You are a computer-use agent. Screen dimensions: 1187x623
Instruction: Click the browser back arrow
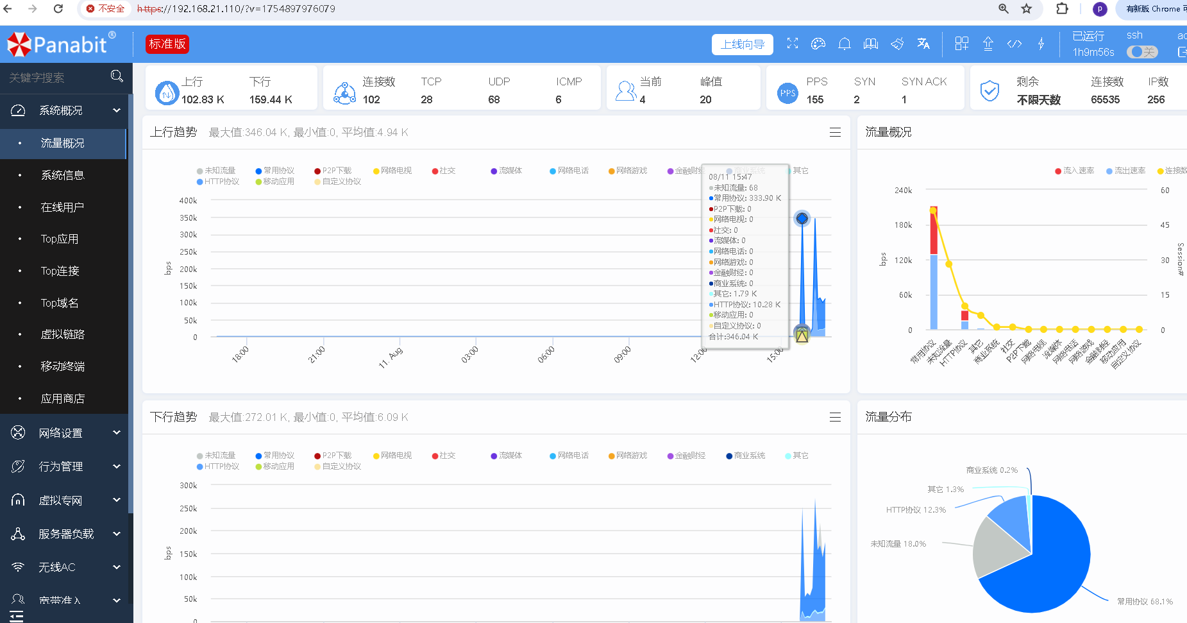click(x=8, y=8)
